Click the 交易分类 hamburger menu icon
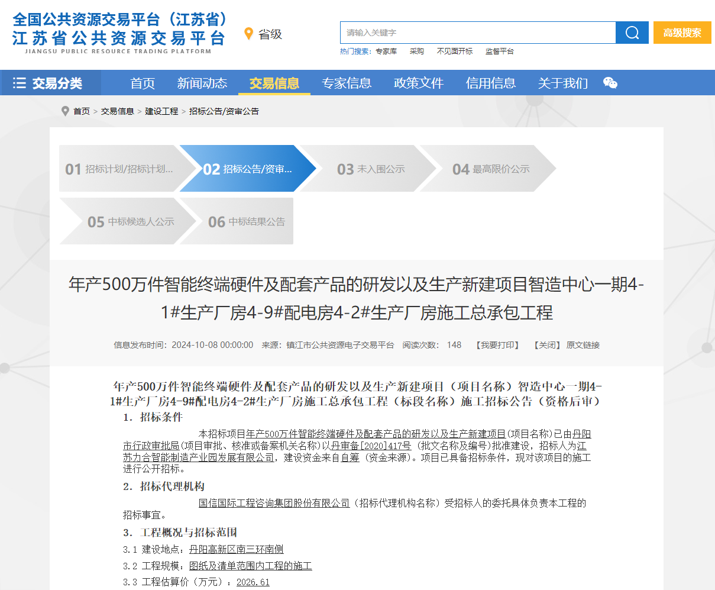This screenshot has width=715, height=590. 20,83
